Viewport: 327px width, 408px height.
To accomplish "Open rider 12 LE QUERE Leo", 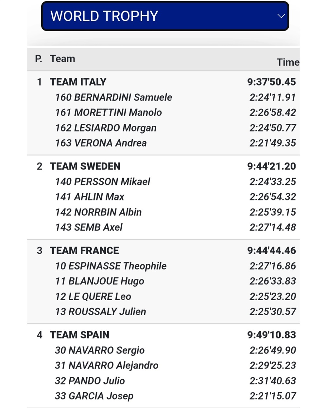I will click(93, 296).
